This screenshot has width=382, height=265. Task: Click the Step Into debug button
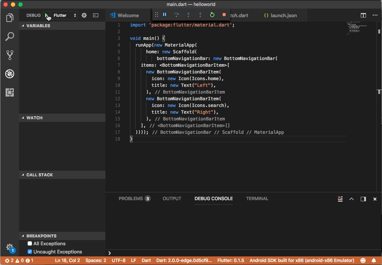(188, 15)
